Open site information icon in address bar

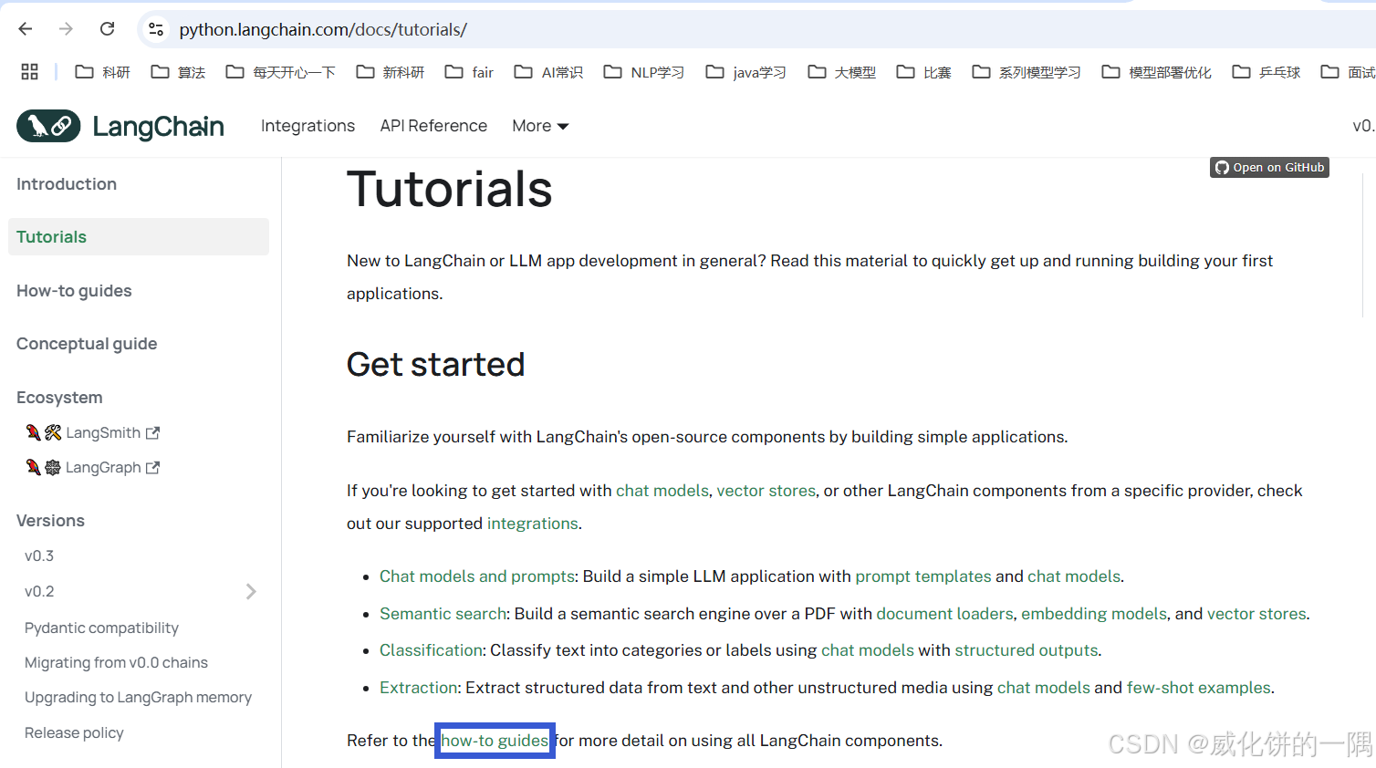(x=156, y=29)
